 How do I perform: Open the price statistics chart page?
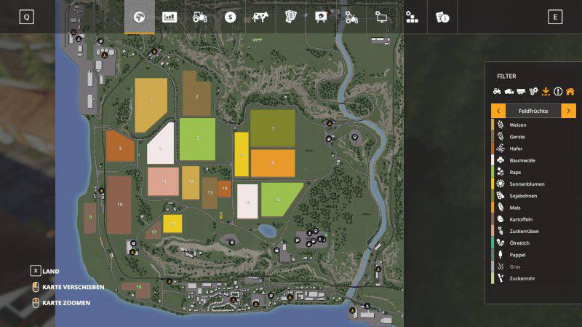tap(170, 17)
